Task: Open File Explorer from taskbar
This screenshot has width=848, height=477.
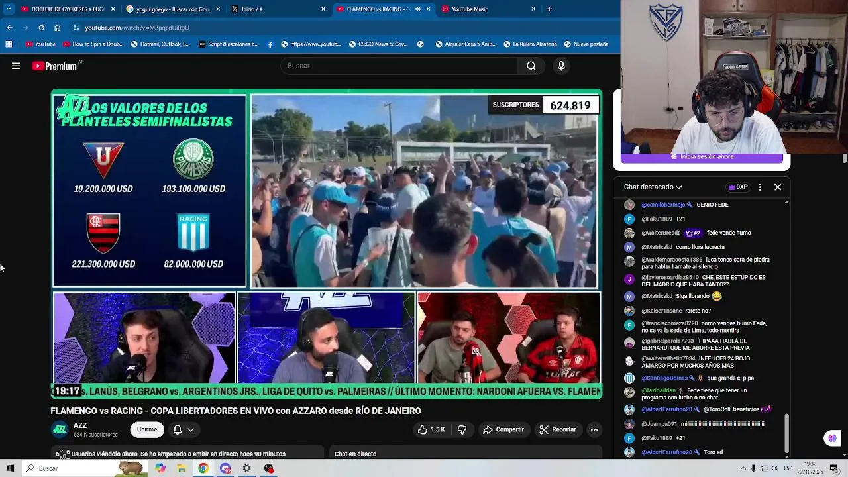Action: pos(182,468)
